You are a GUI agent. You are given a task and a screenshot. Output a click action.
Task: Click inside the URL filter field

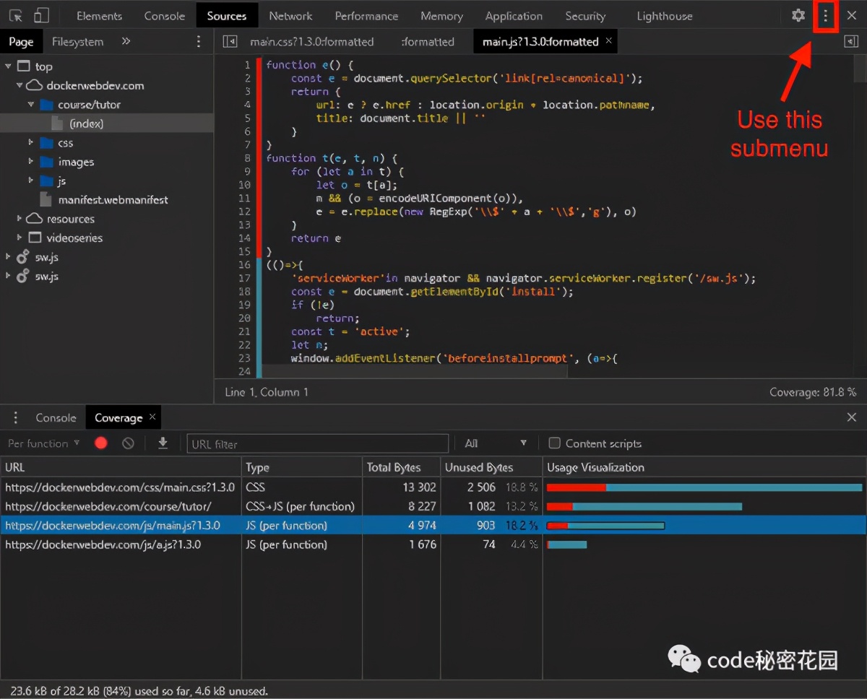pos(318,443)
